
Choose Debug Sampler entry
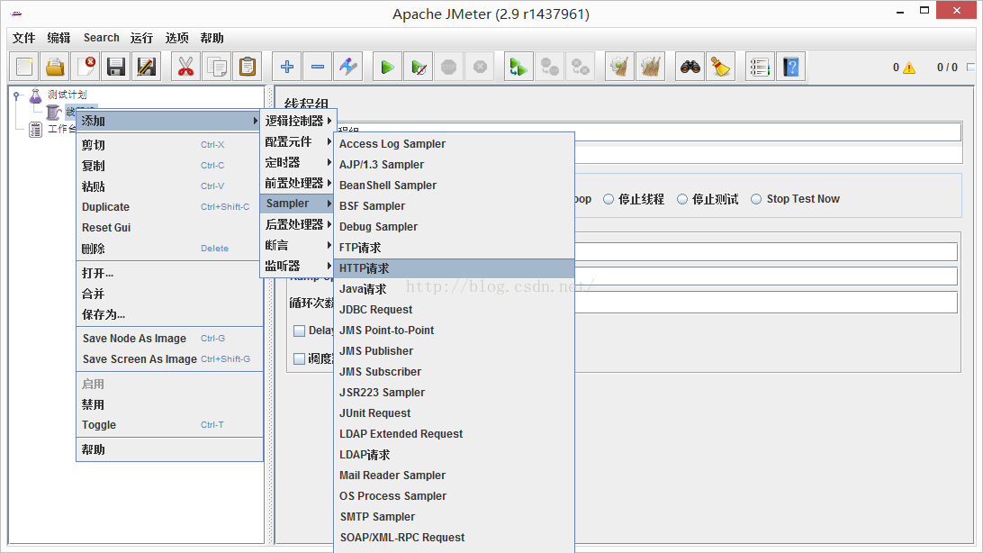[454, 227]
